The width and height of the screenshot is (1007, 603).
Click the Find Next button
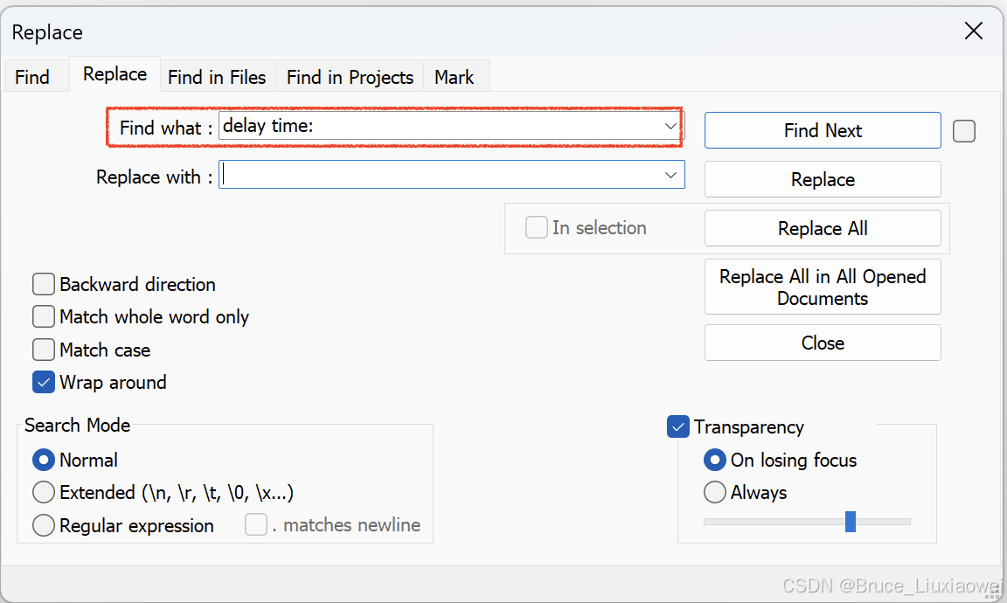pos(823,131)
